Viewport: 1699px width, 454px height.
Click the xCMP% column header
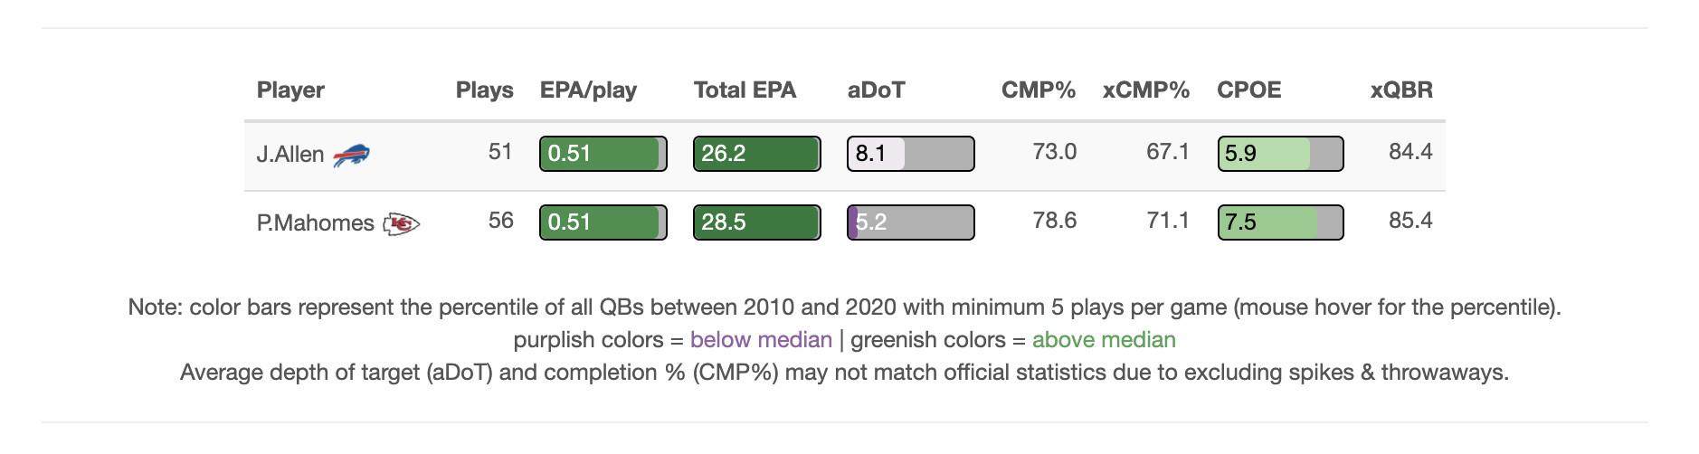(1145, 90)
